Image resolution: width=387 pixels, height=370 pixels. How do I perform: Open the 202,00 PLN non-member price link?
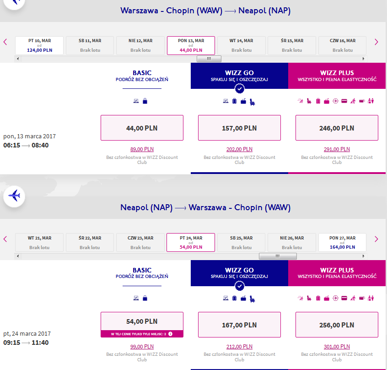pos(239,149)
